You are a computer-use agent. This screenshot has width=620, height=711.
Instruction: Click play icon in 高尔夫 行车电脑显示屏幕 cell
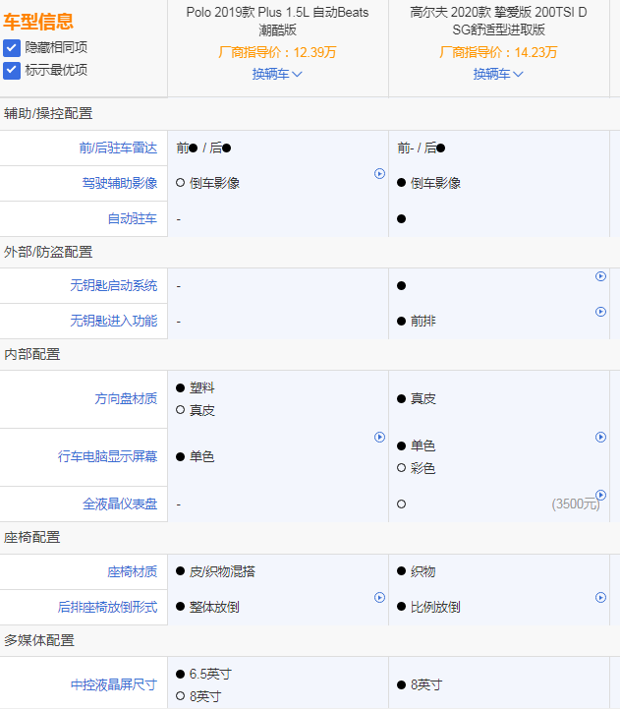[600, 437]
